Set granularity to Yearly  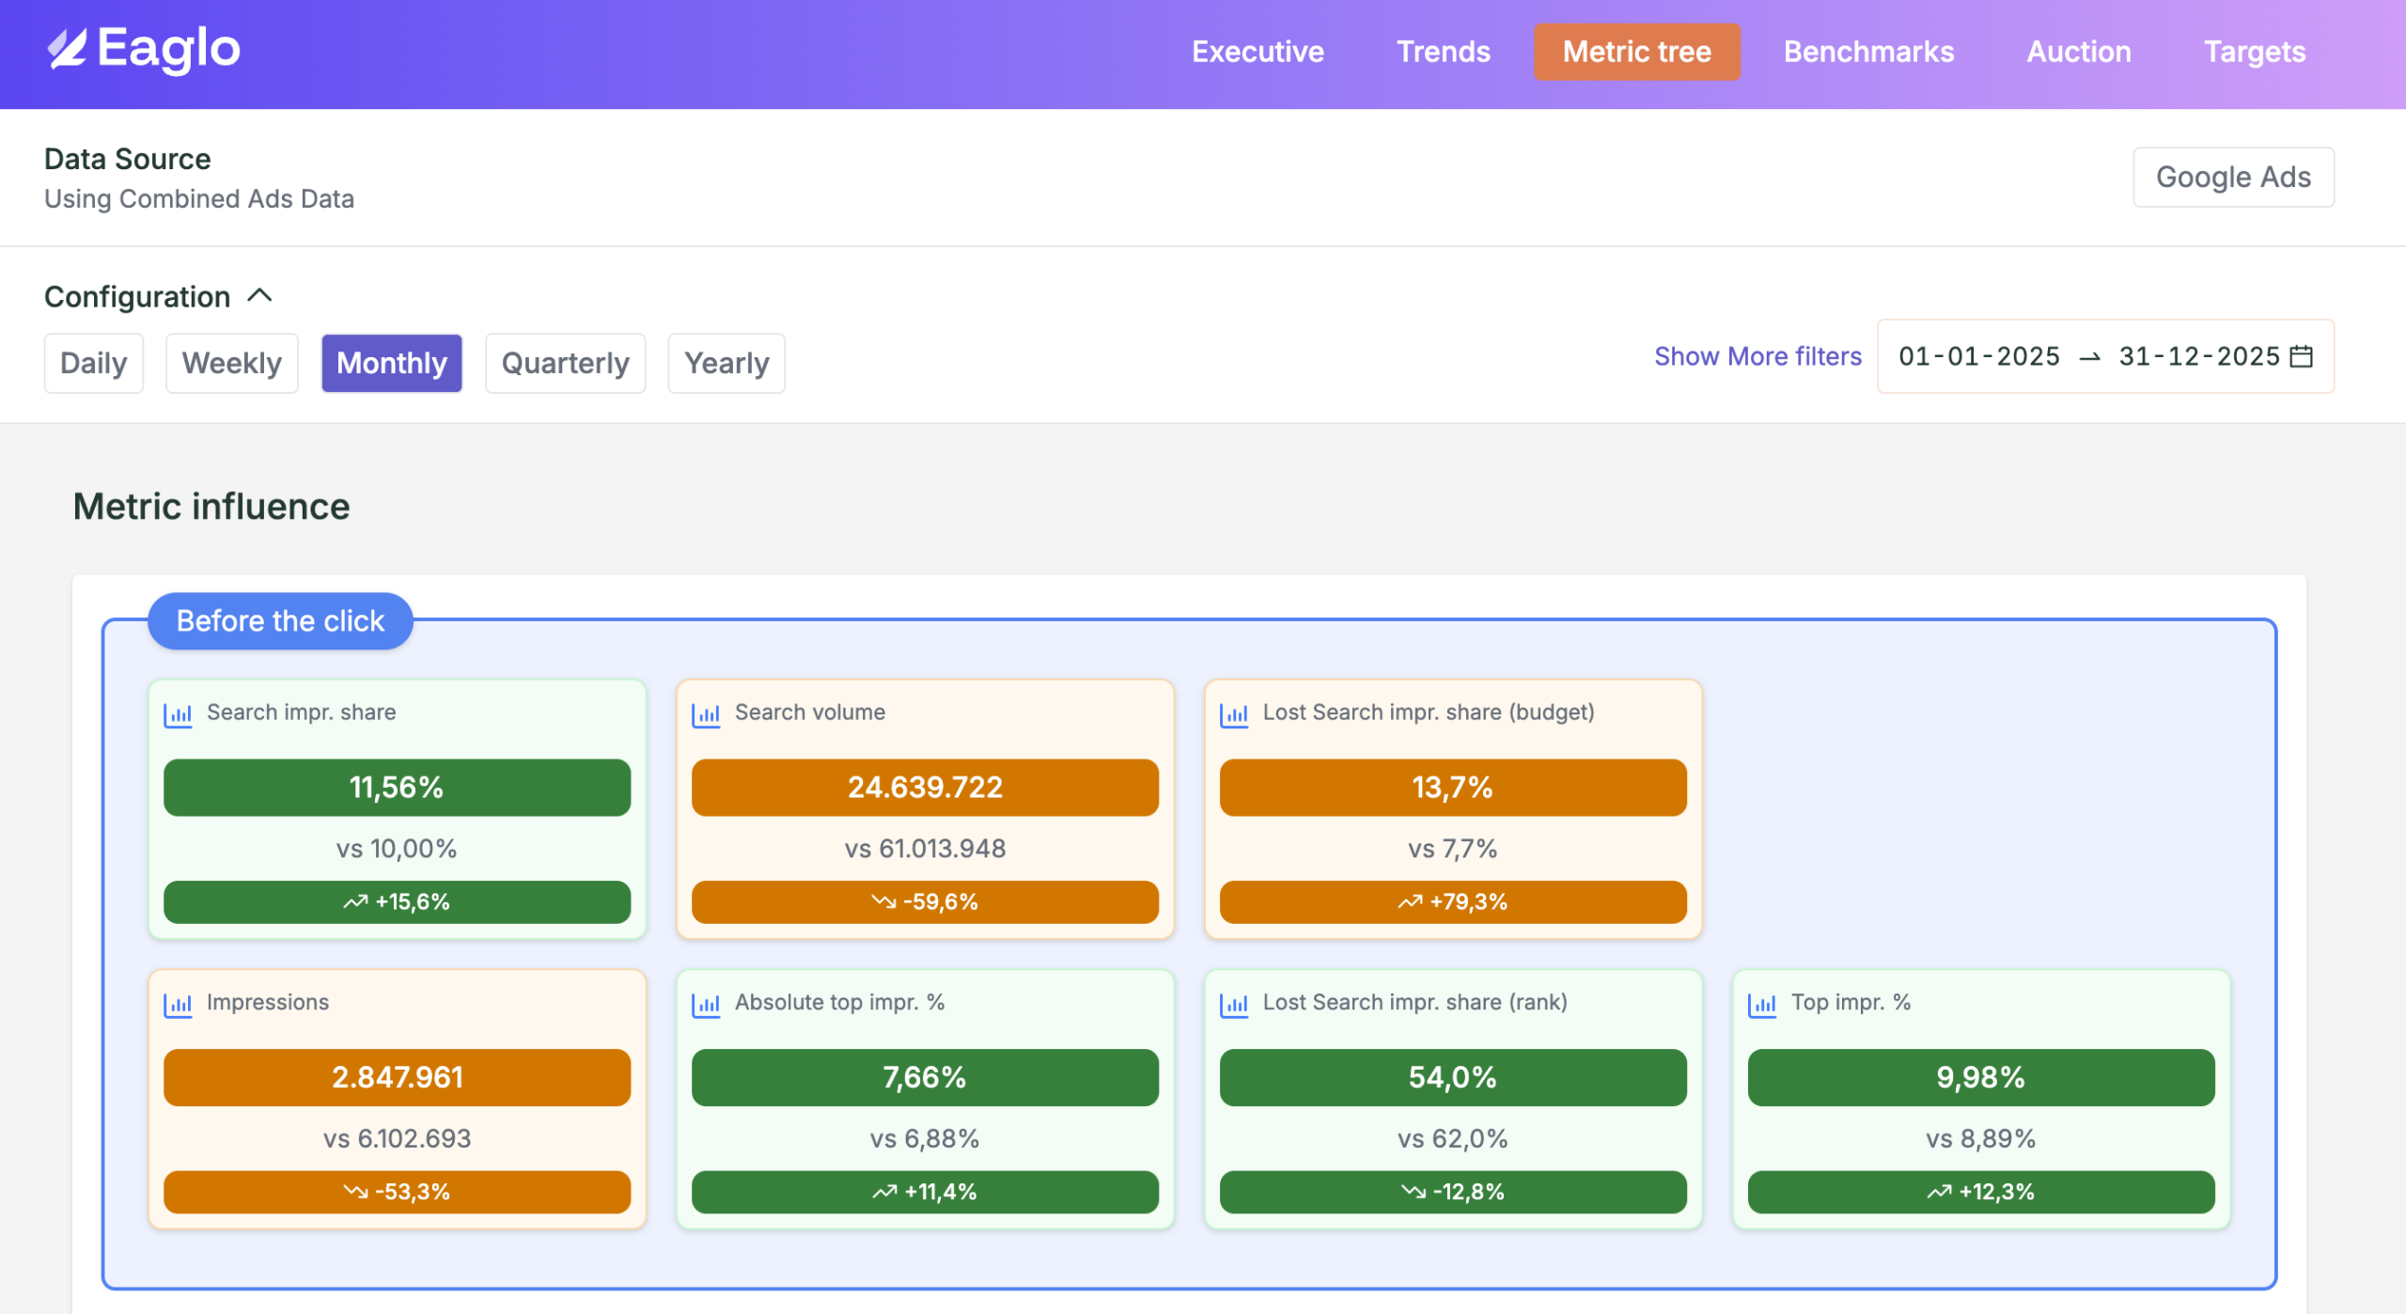click(x=726, y=363)
